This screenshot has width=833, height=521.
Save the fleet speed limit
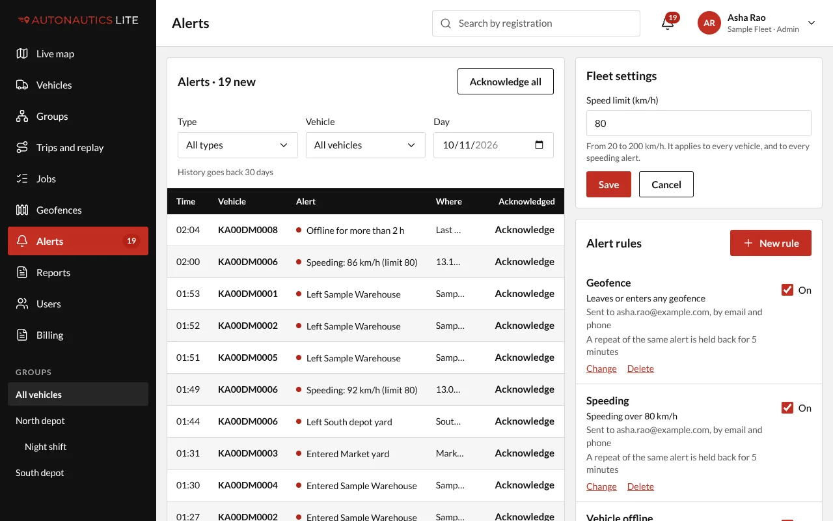click(608, 184)
